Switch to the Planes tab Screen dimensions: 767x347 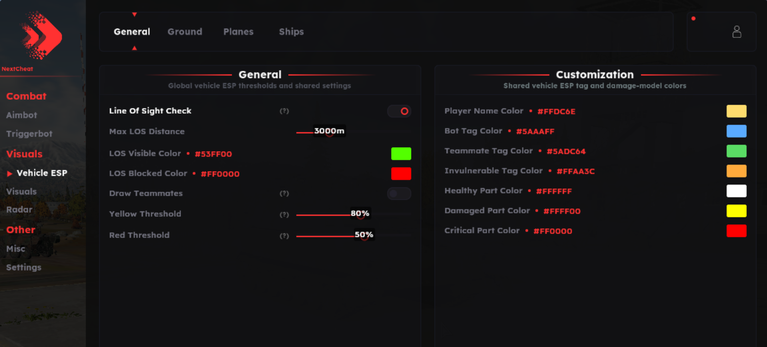tap(238, 31)
